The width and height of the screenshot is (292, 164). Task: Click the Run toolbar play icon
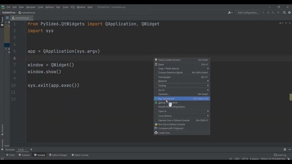click(x=263, y=12)
